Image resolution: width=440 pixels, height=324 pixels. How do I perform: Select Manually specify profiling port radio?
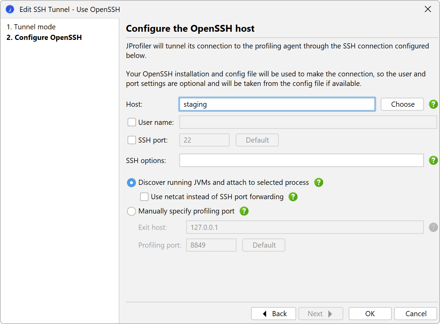pyautogui.click(x=131, y=211)
